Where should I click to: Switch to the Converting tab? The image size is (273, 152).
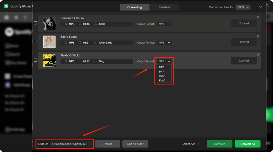pos(134,7)
